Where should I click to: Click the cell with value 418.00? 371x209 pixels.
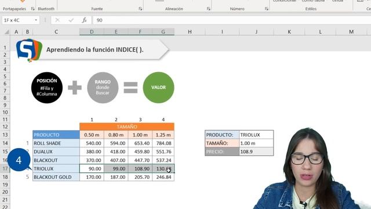pos(116,152)
